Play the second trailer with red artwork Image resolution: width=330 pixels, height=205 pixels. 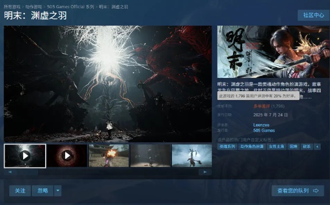67,155
